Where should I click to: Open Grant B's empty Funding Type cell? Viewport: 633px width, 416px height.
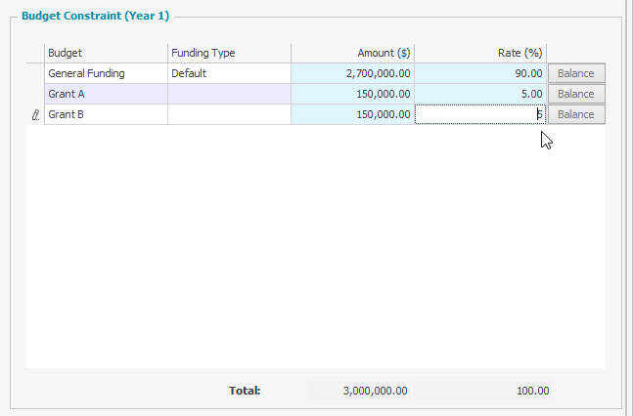pos(229,114)
